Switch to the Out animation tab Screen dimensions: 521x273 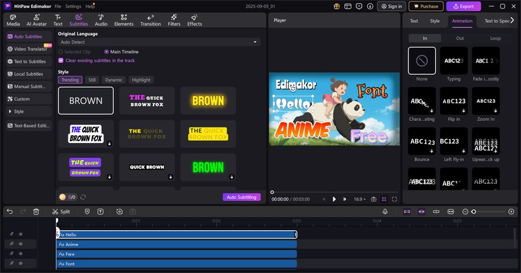460,38
